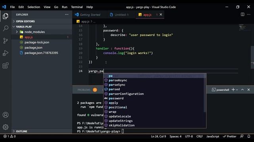Click the errors and warnings status indicator
Image resolution: width=254 pixels, height=142 pixels.
(10, 136)
